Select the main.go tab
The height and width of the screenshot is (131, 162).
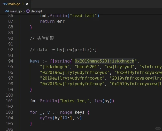pyautogui.click(x=16, y=4)
